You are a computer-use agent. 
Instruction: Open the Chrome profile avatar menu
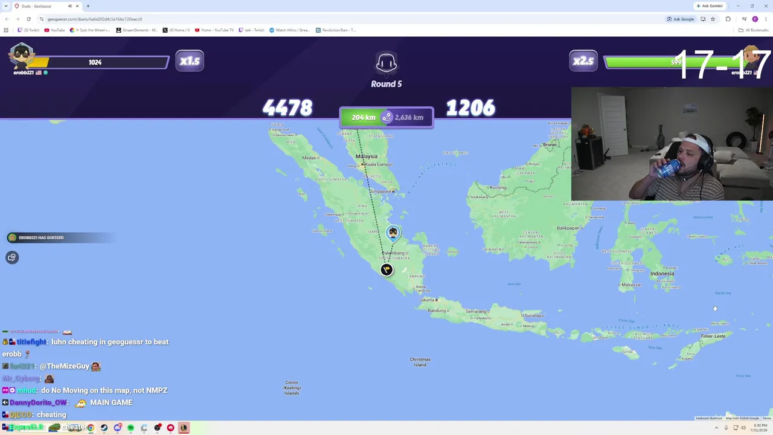[755, 19]
